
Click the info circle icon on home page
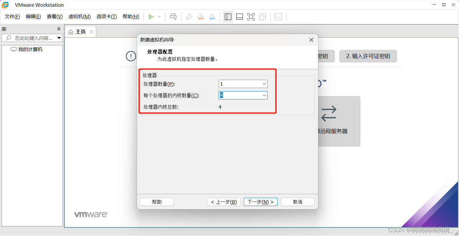pyautogui.click(x=131, y=56)
